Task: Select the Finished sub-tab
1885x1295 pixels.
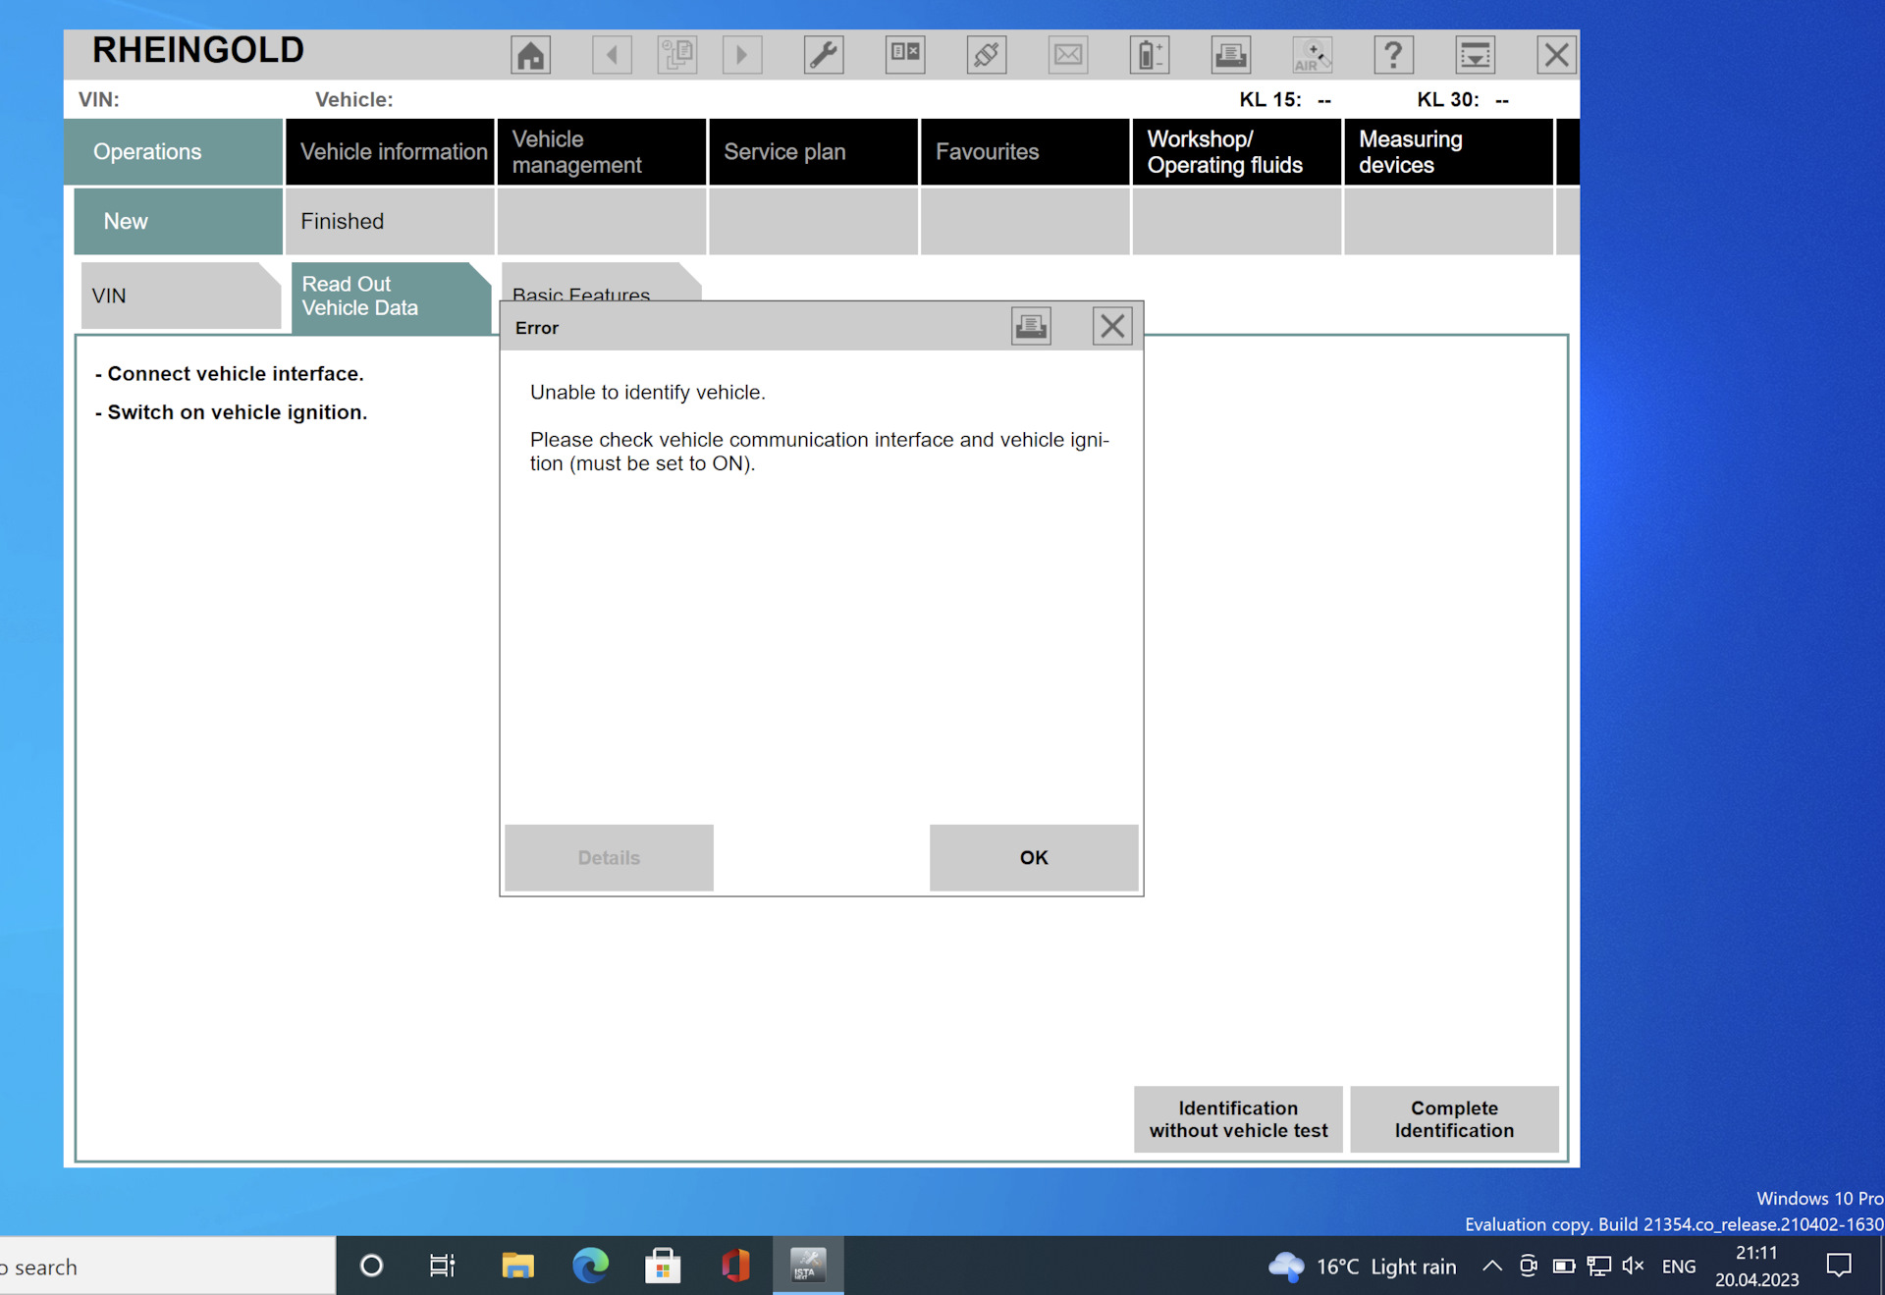Action: (390, 222)
